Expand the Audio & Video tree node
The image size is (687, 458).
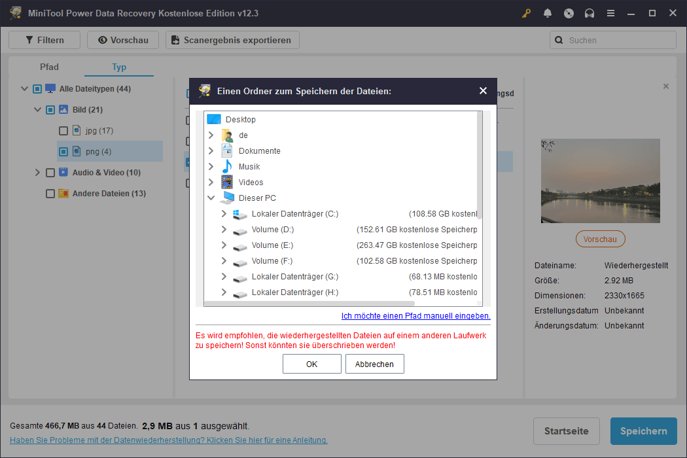pyautogui.click(x=38, y=172)
